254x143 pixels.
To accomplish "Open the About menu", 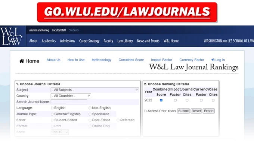I will (x=33, y=41).
